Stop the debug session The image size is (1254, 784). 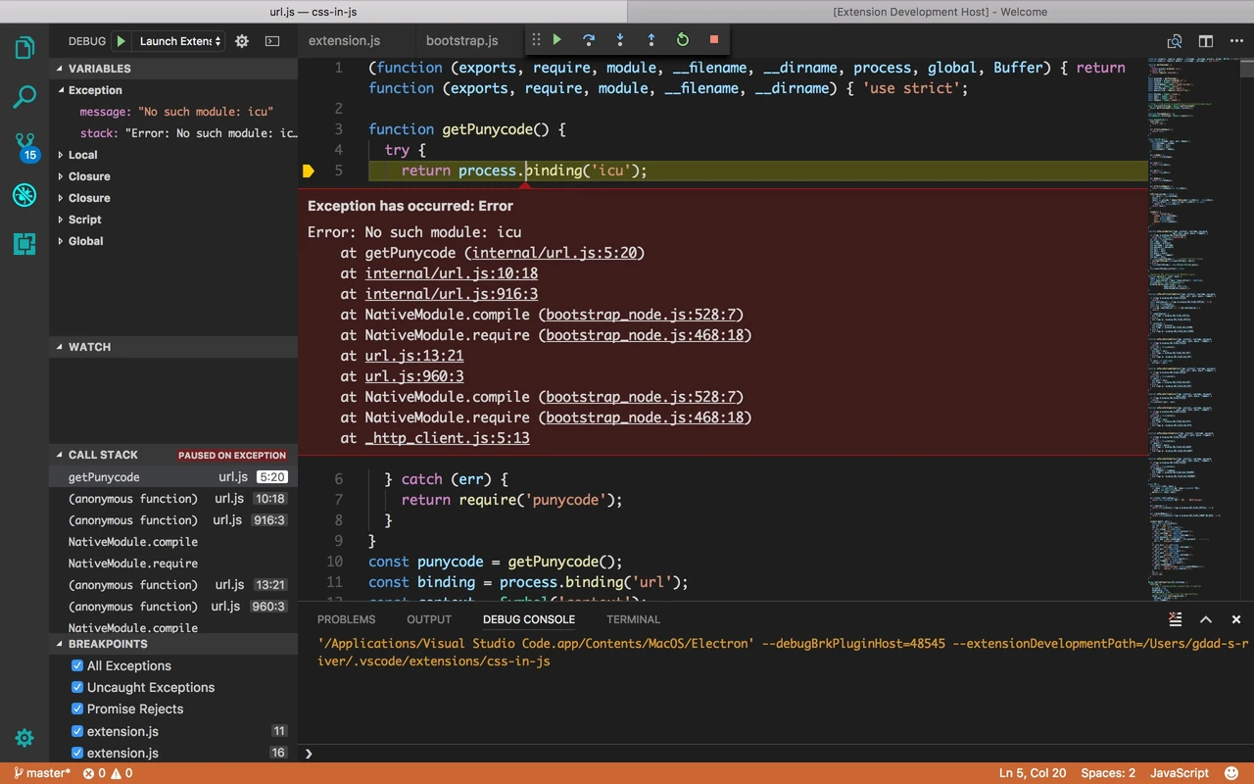(714, 40)
